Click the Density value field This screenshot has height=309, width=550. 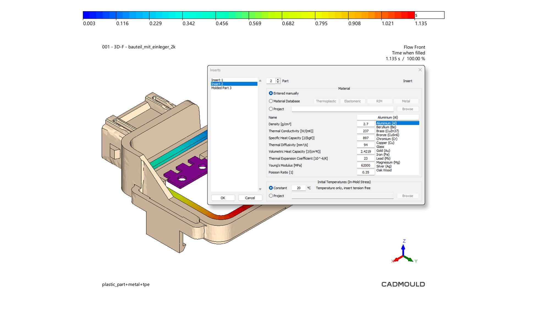pos(365,124)
